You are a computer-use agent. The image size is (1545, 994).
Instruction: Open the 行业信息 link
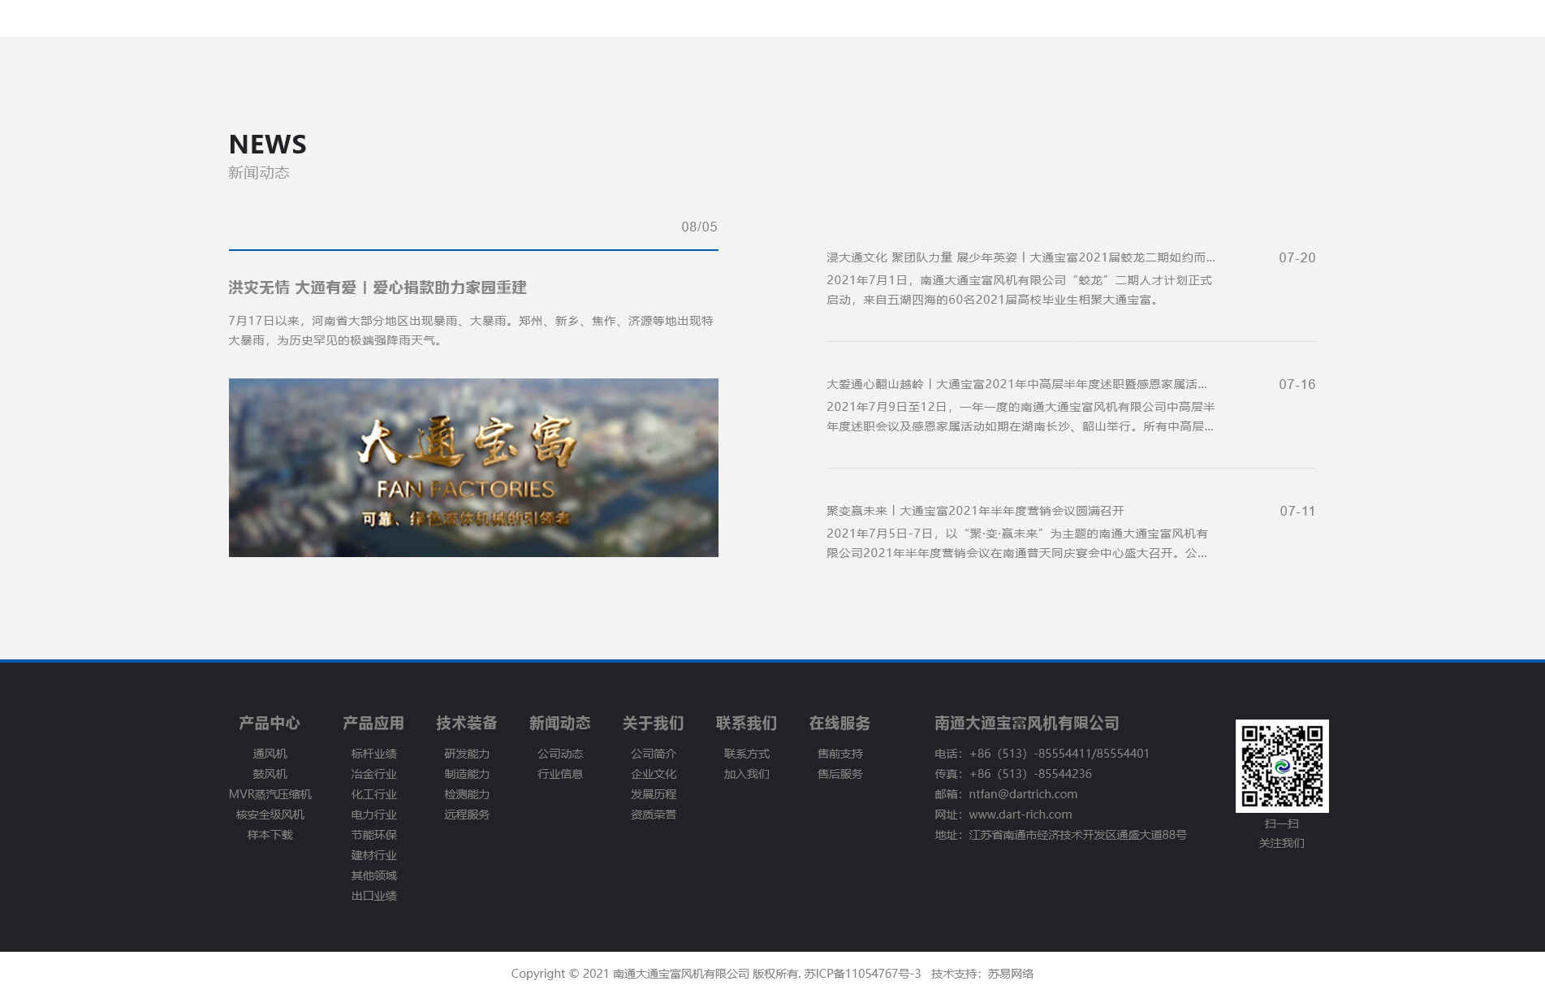click(560, 774)
